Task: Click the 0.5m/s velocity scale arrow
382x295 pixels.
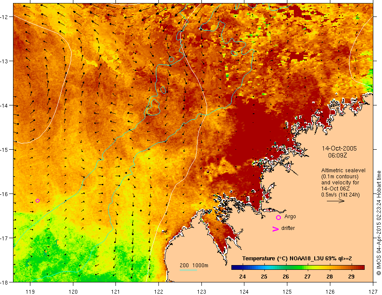Action: click(336, 201)
